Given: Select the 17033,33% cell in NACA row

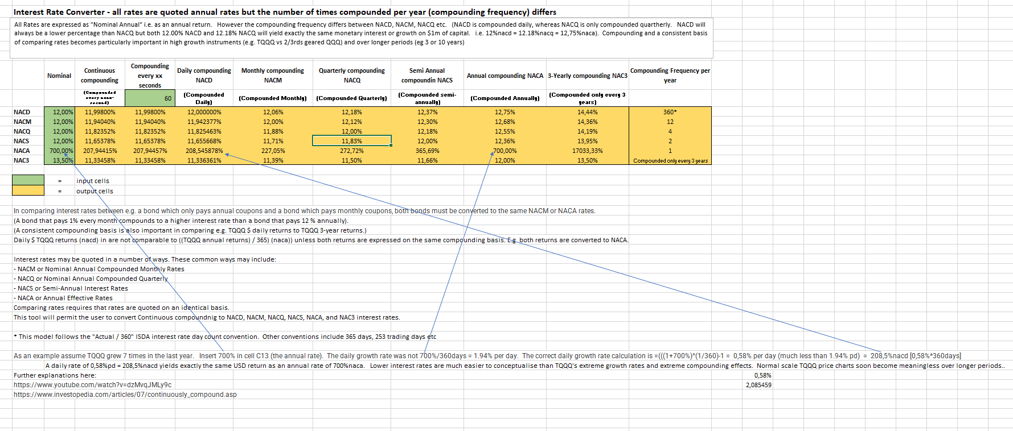Looking at the screenshot, I should coord(588,151).
